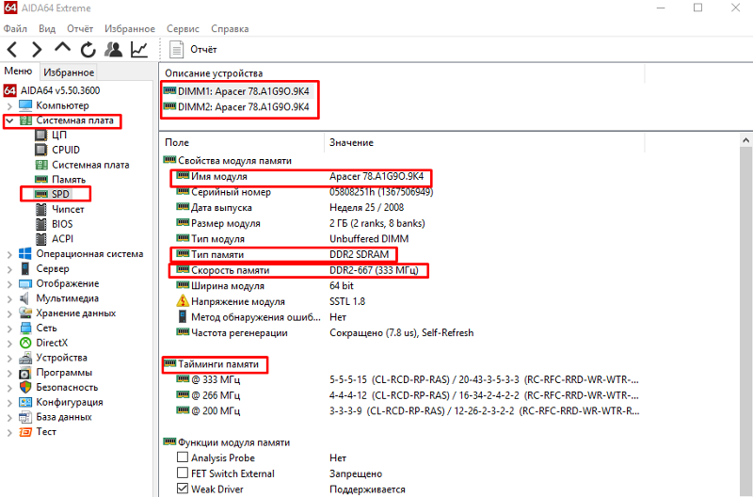The width and height of the screenshot is (753, 497).
Task: Click the Refresh icon in toolbar
Action: point(88,49)
